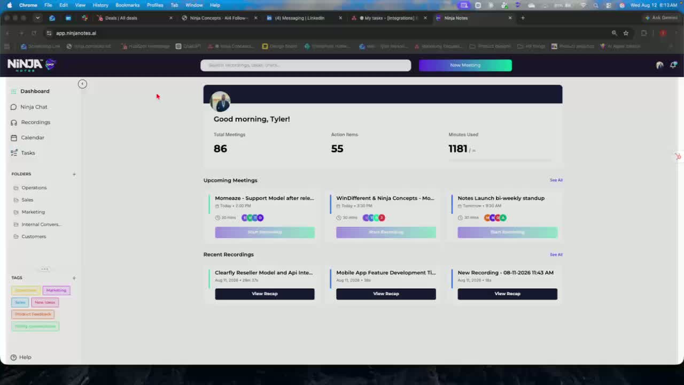Open Tasks from the sidebar

(x=23, y=153)
